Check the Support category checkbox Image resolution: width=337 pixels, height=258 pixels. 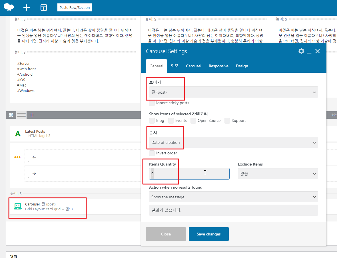pyautogui.click(x=227, y=120)
